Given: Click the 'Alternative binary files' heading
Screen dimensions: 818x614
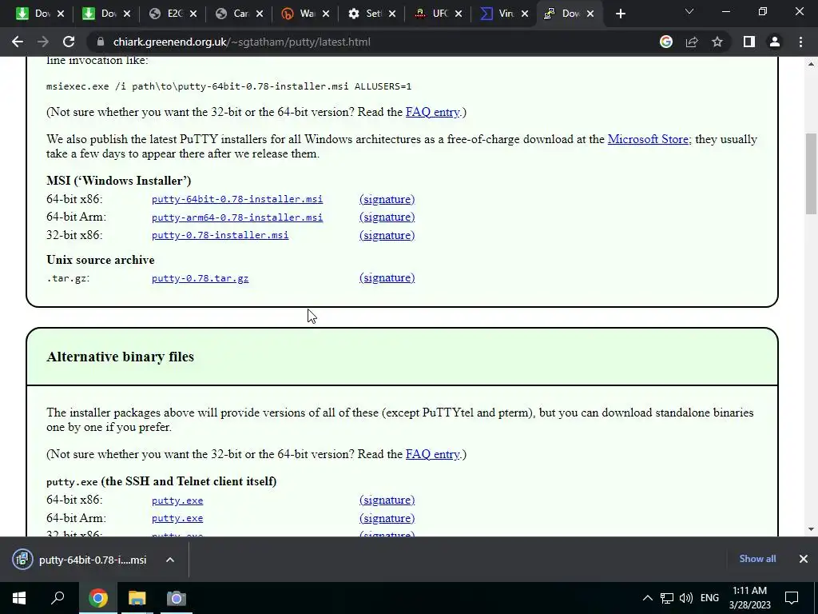Looking at the screenshot, I should [120, 357].
